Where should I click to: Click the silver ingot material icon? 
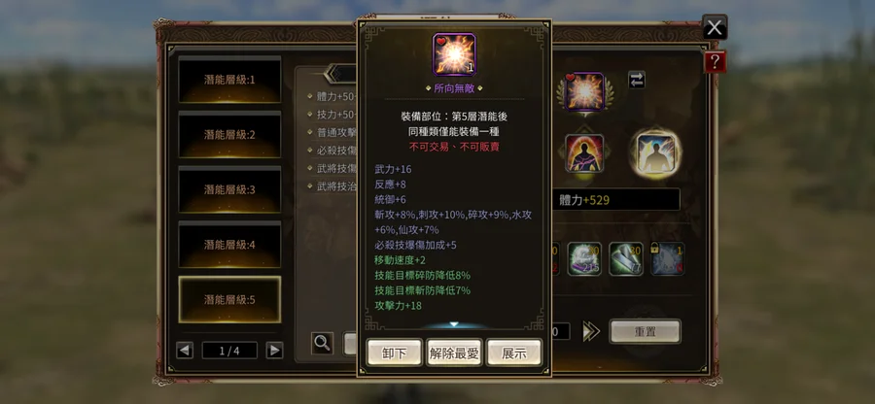[626, 258]
